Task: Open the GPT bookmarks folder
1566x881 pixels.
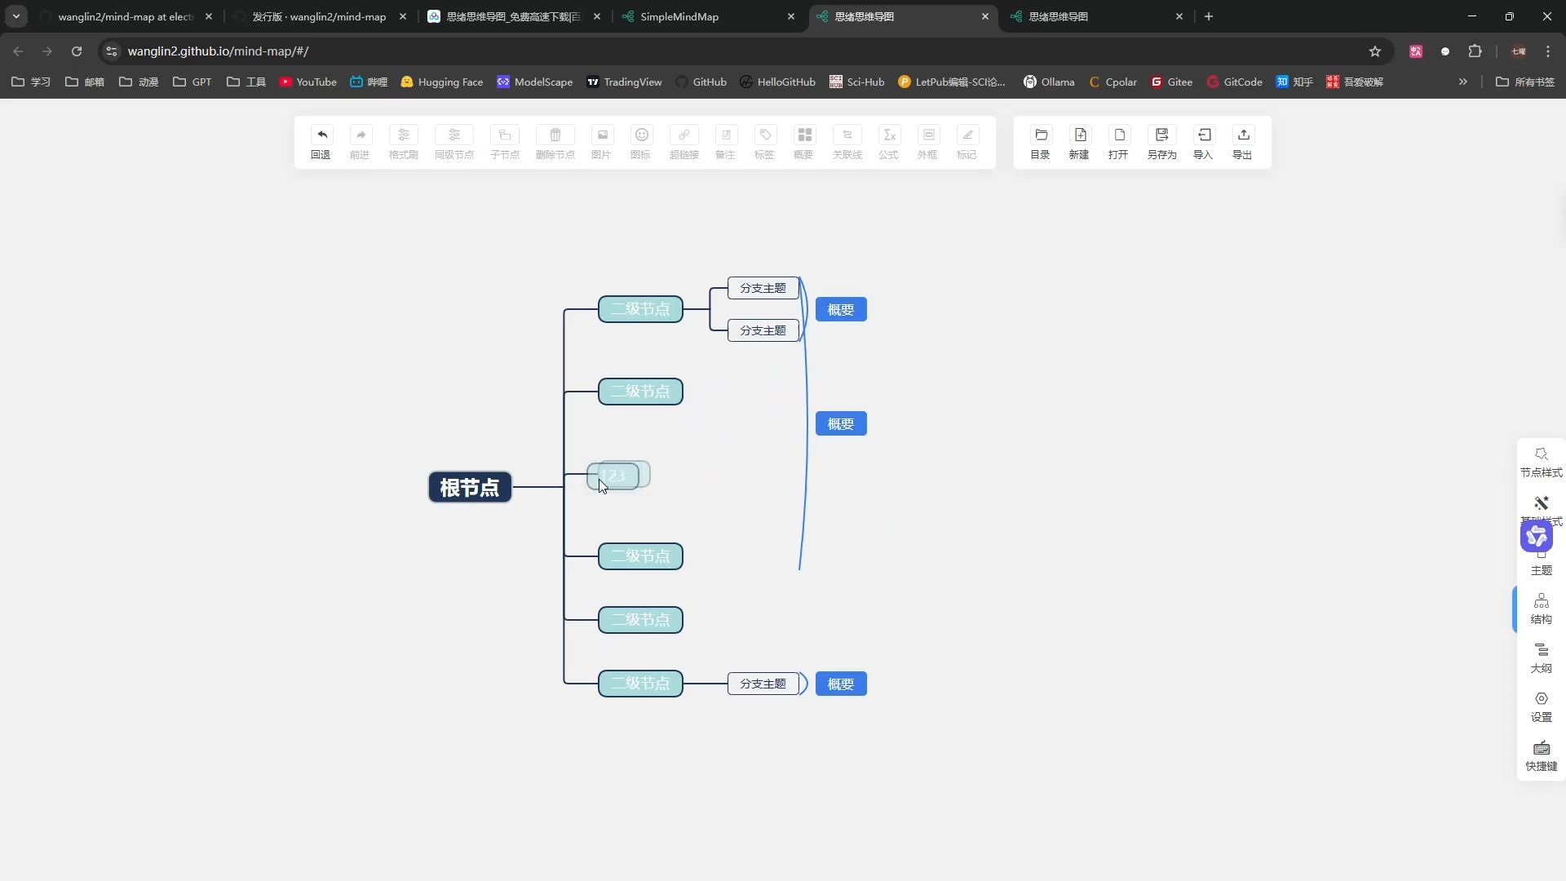Action: point(192,82)
